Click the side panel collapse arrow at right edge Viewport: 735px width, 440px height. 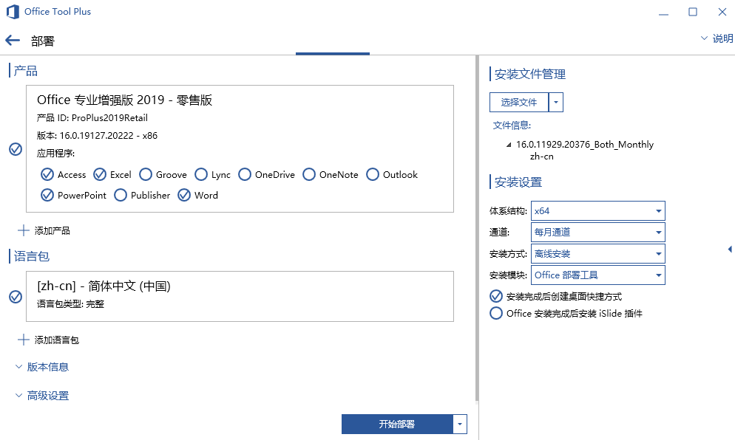[x=730, y=249]
